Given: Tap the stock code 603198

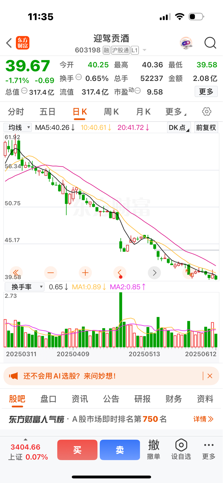Looking at the screenshot, I should (88, 50).
